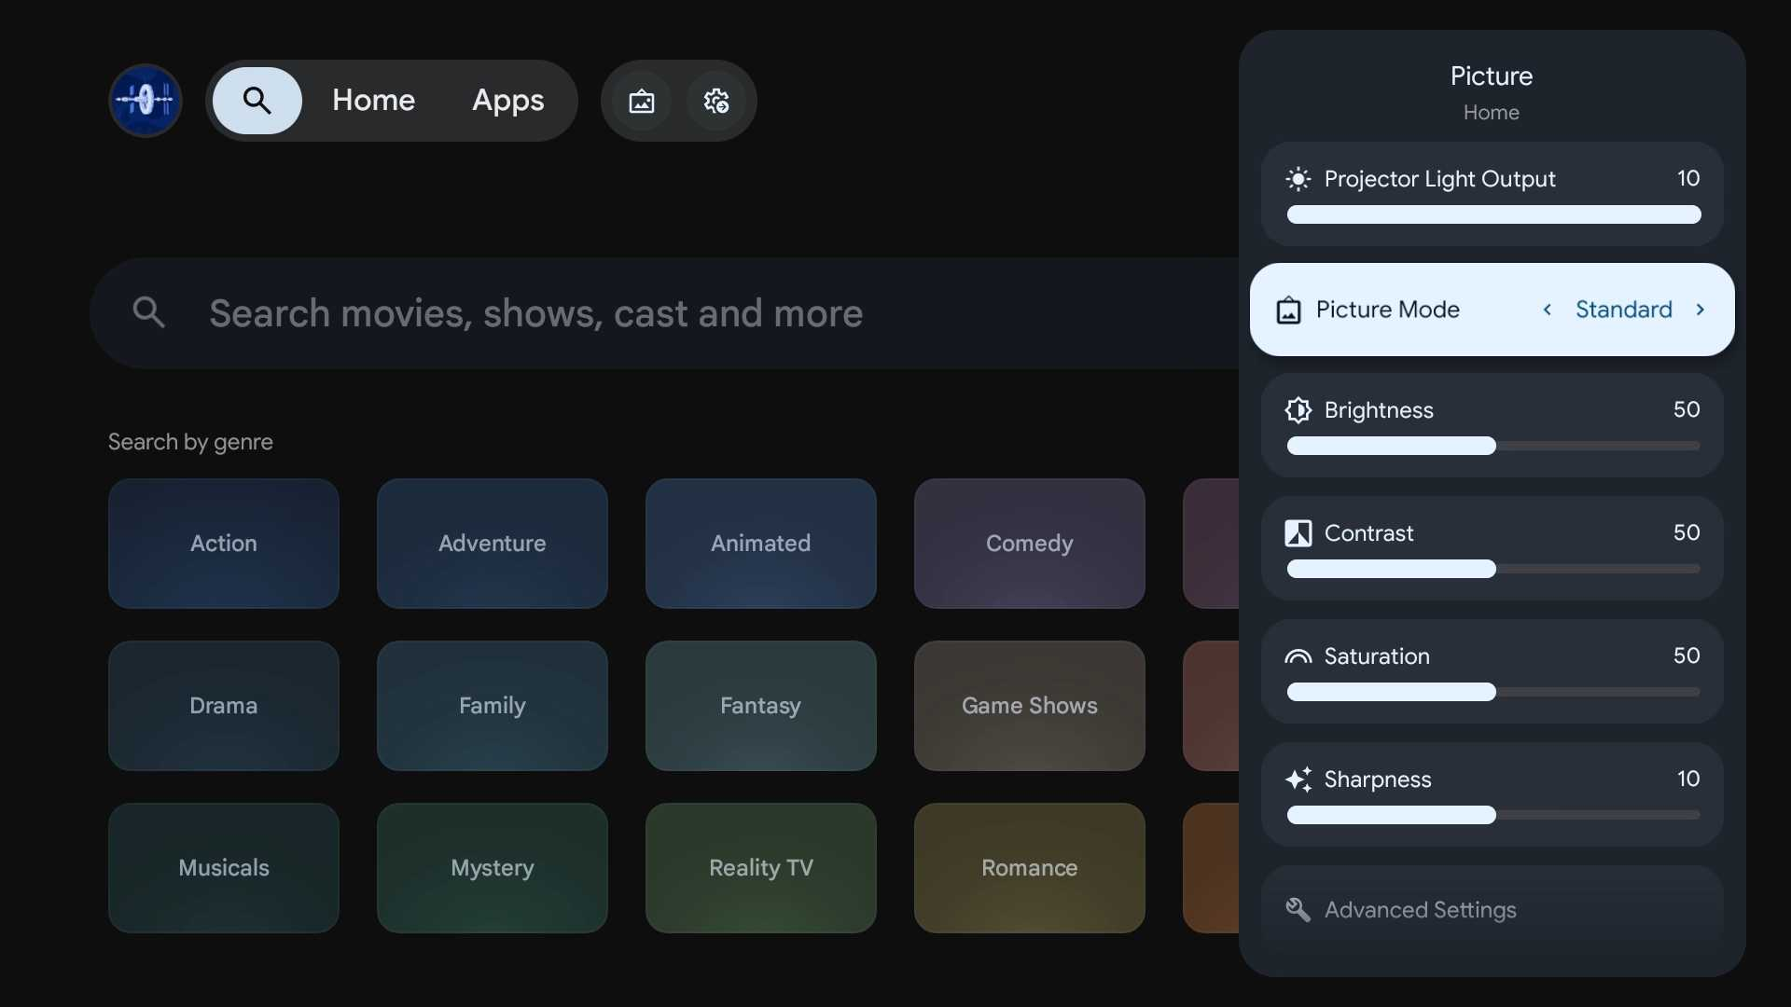
Task: Browse the Adventure genre
Action: pyautogui.click(x=493, y=544)
